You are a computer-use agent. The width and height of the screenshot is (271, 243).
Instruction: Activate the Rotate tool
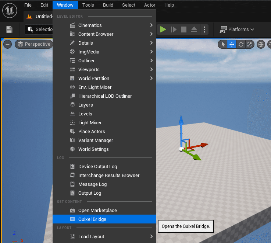(x=241, y=44)
